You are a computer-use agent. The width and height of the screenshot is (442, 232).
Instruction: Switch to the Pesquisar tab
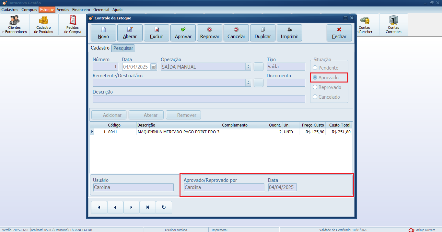pos(123,48)
